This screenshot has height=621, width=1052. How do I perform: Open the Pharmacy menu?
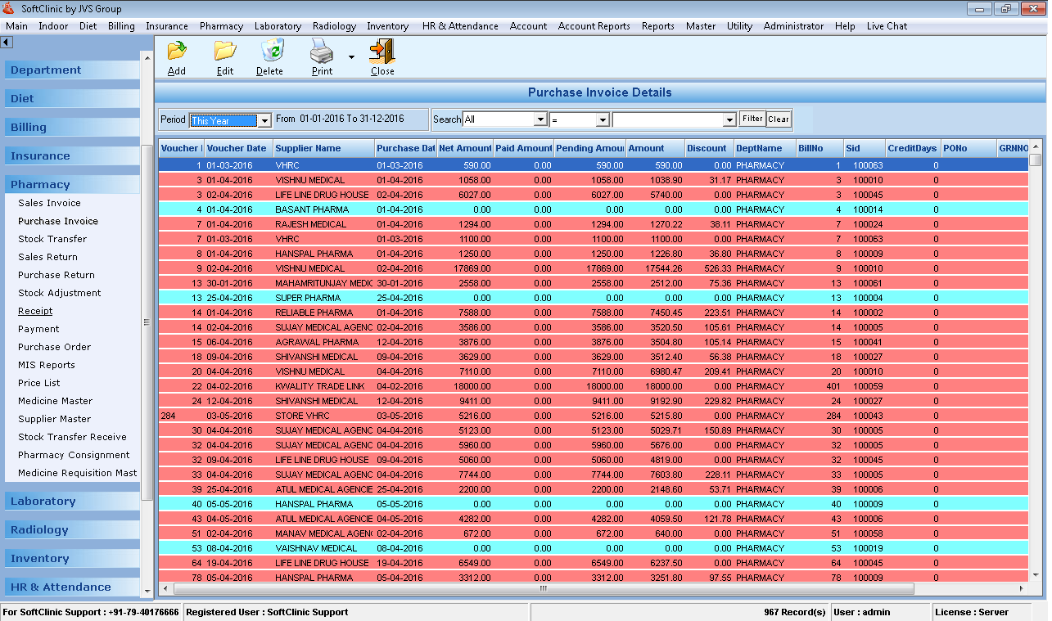[x=221, y=25]
